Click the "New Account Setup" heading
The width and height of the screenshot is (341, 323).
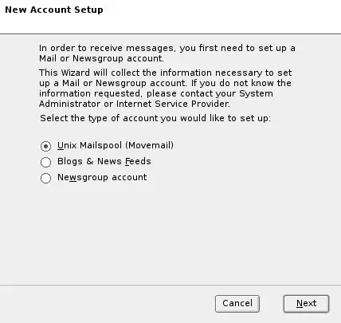tap(54, 10)
